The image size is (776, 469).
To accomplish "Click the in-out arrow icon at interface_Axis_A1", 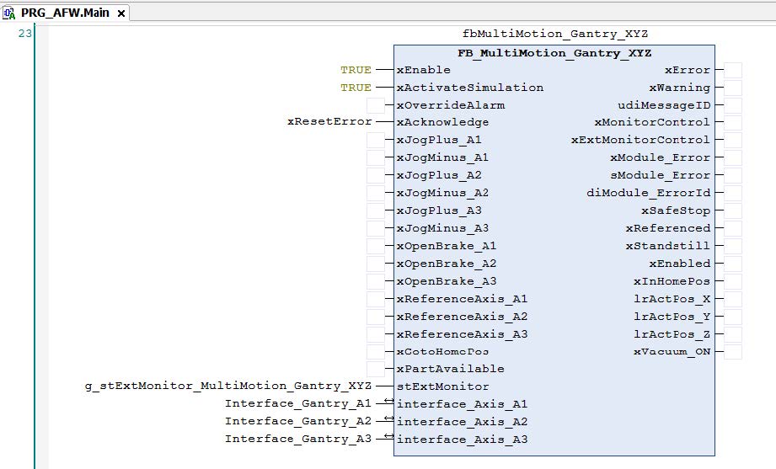I will pos(388,402).
